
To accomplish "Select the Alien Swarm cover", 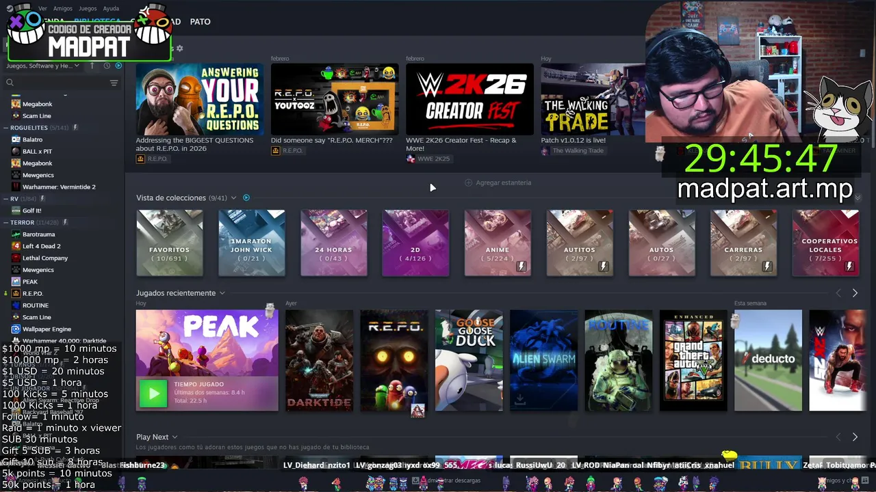I will (543, 361).
